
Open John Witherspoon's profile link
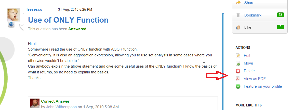click(x=61, y=107)
